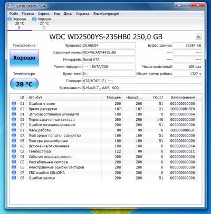This screenshot has height=214, width=211.
Task: Click the Raw-значения column header
Action: tap(183, 97)
